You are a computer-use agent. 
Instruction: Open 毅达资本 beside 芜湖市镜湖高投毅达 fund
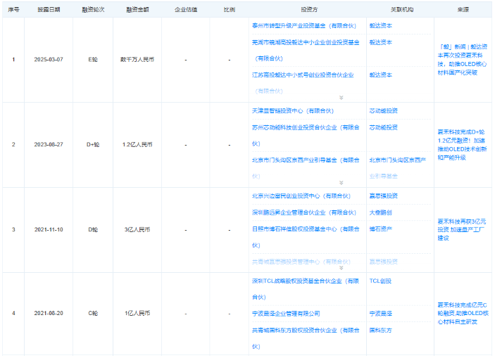pyautogui.click(x=380, y=42)
